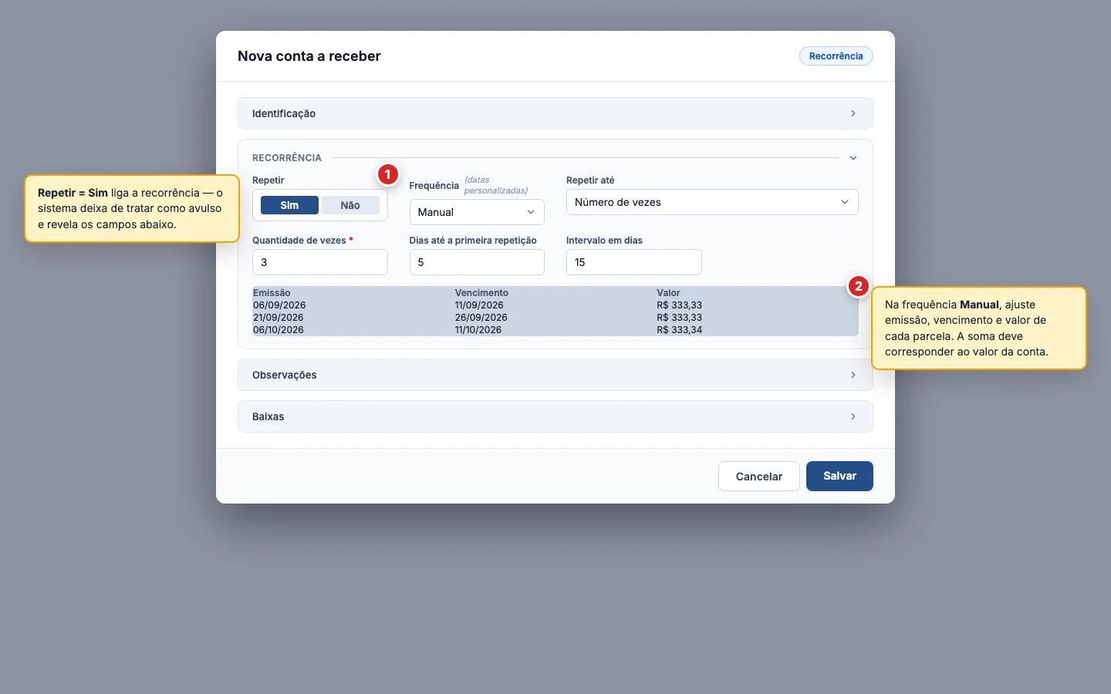Click the Intervalo em dias field

(634, 262)
